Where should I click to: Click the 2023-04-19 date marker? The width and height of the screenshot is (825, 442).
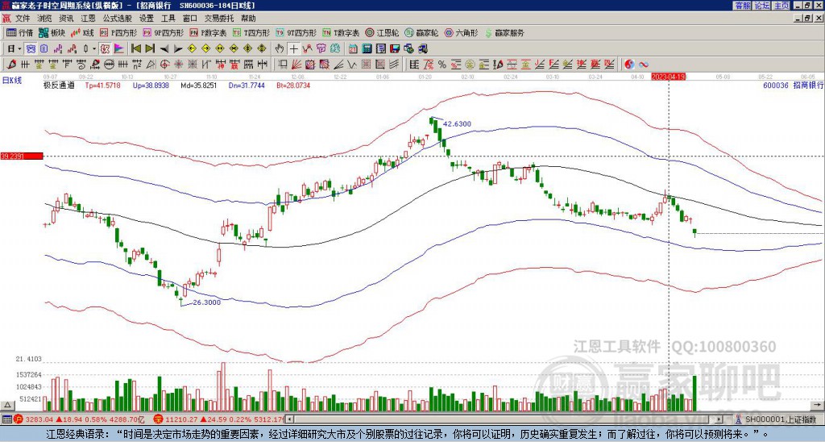(668, 77)
